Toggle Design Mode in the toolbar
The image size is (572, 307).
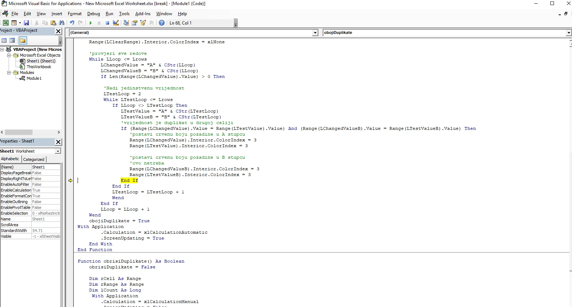[x=116, y=23]
